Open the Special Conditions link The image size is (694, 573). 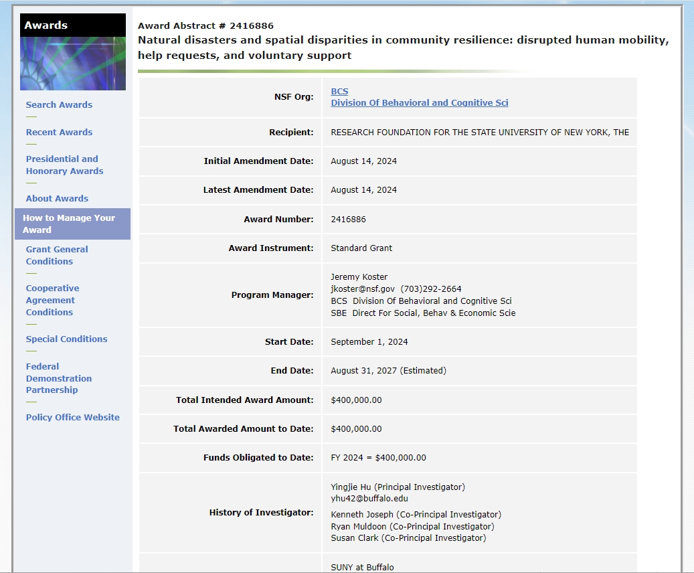click(x=66, y=339)
